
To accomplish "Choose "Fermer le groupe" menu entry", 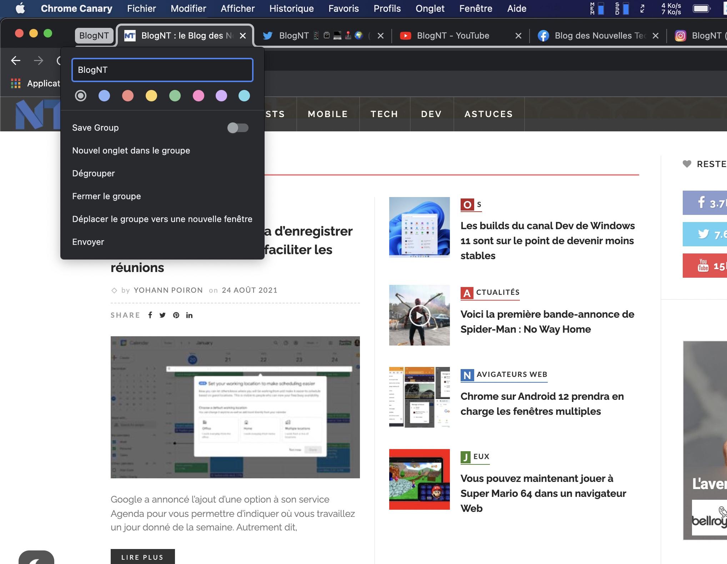I will (106, 196).
